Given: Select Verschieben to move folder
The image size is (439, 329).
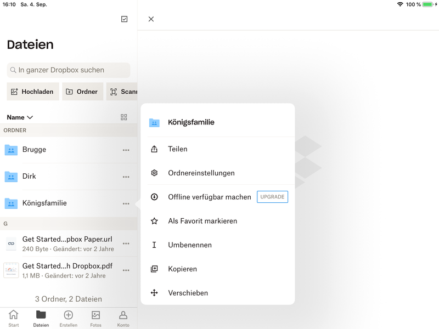Looking at the screenshot, I should 218,293.
